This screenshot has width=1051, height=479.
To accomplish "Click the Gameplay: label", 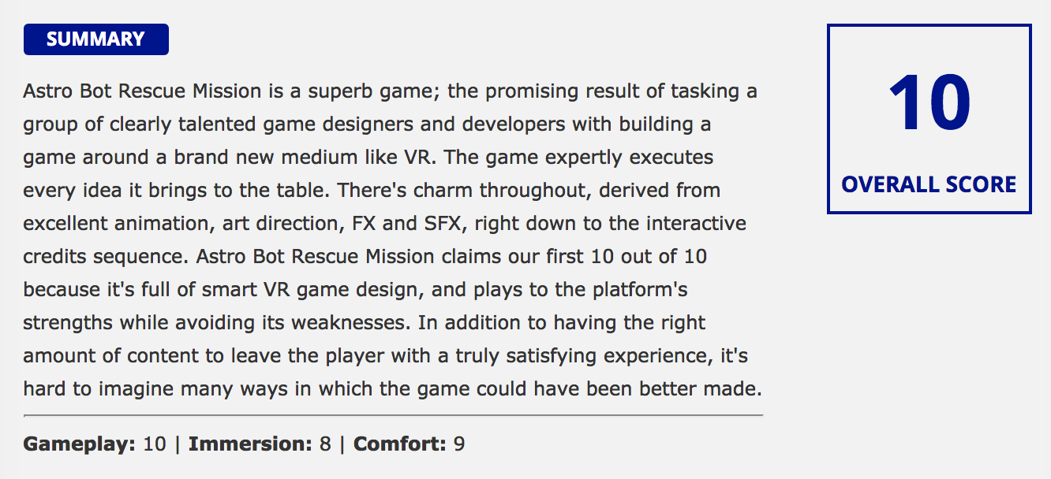I will click(80, 444).
